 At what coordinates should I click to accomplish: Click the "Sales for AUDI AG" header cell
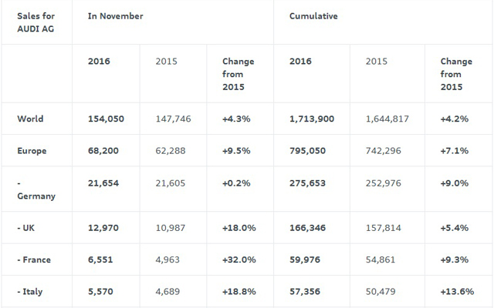(x=36, y=22)
